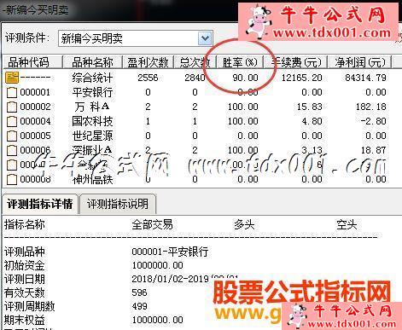Switch to 评测指标说明 tab

[118, 204]
